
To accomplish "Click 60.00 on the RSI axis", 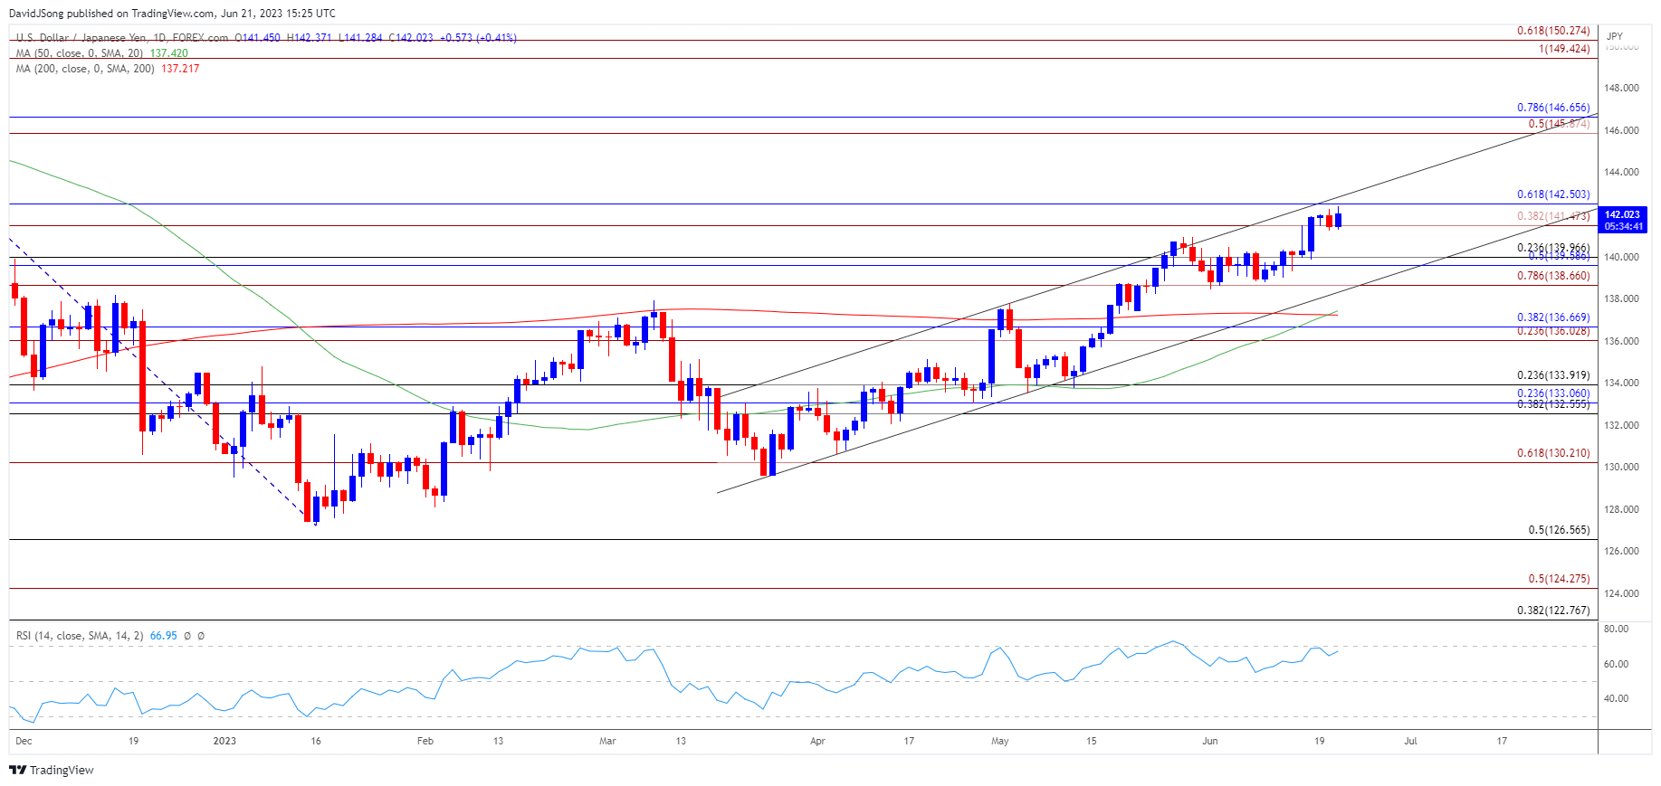I will point(1616,664).
